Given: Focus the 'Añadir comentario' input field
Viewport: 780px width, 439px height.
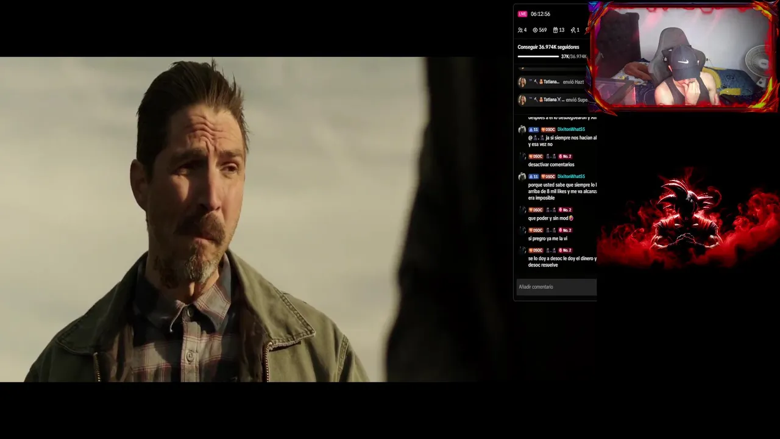Looking at the screenshot, I should pos(556,287).
